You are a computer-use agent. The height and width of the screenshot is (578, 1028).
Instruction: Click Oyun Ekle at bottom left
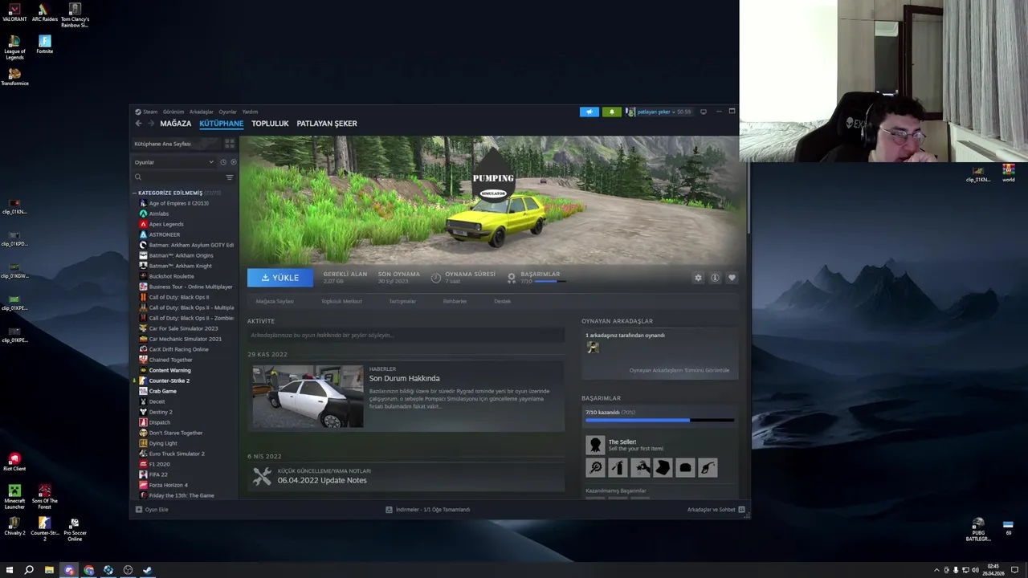point(152,510)
